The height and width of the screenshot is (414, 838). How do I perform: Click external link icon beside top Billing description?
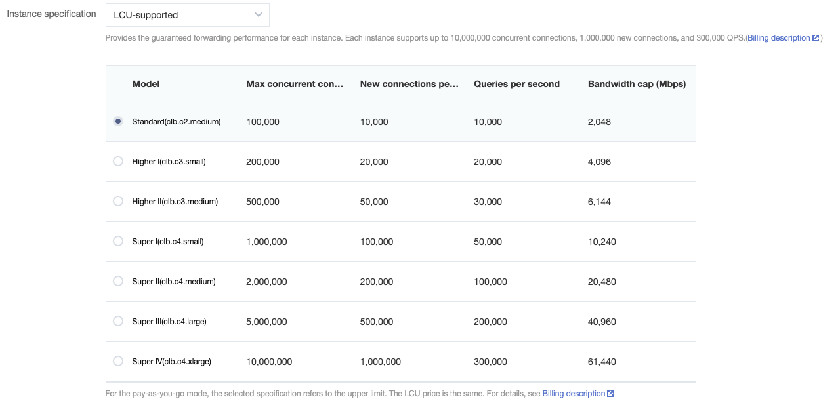click(x=816, y=38)
